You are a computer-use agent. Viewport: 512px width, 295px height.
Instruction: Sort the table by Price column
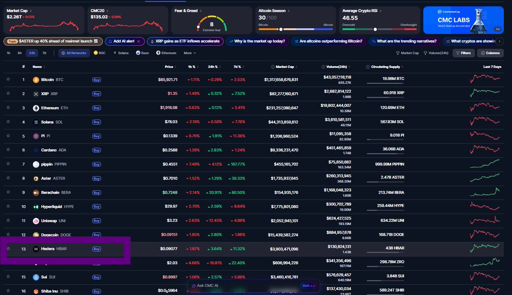pyautogui.click(x=171, y=67)
